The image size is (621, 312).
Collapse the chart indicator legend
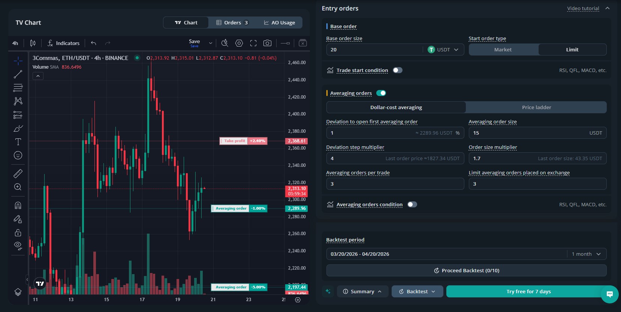coord(38,76)
